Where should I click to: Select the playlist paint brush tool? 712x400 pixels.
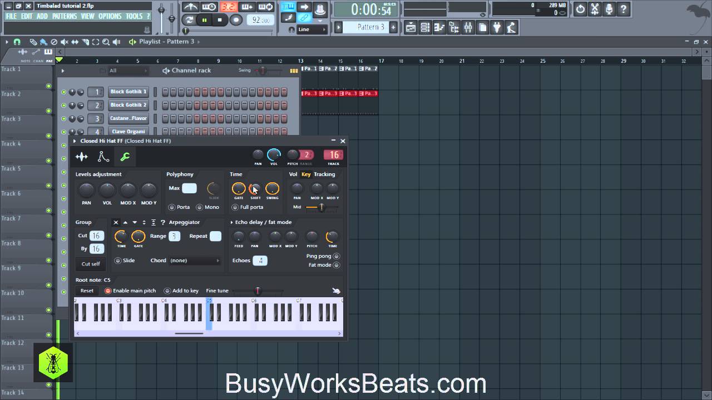44,42
